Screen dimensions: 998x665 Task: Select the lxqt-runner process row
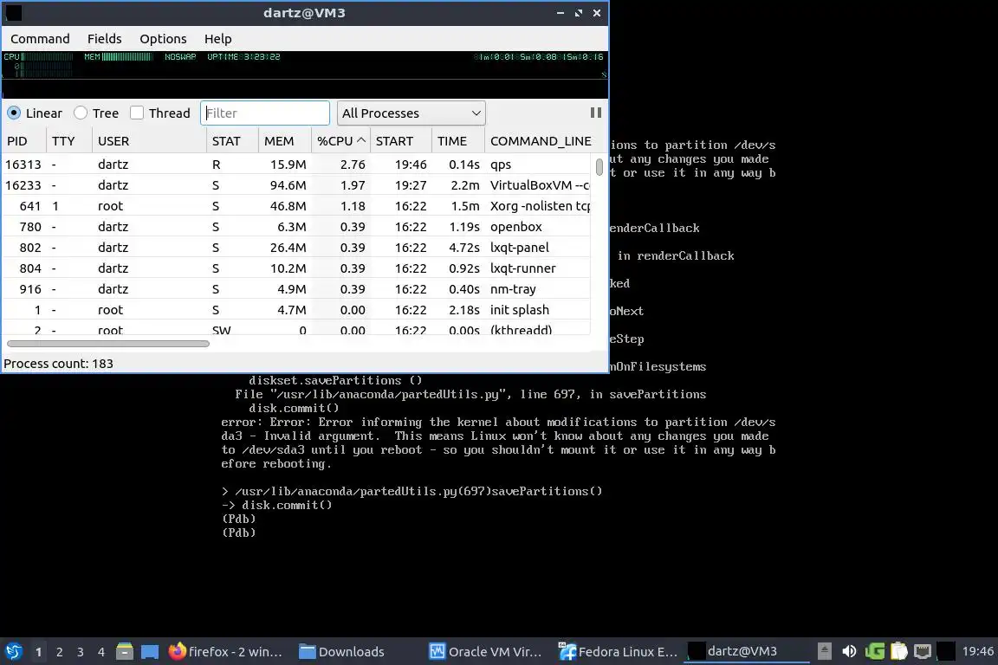pos(296,268)
